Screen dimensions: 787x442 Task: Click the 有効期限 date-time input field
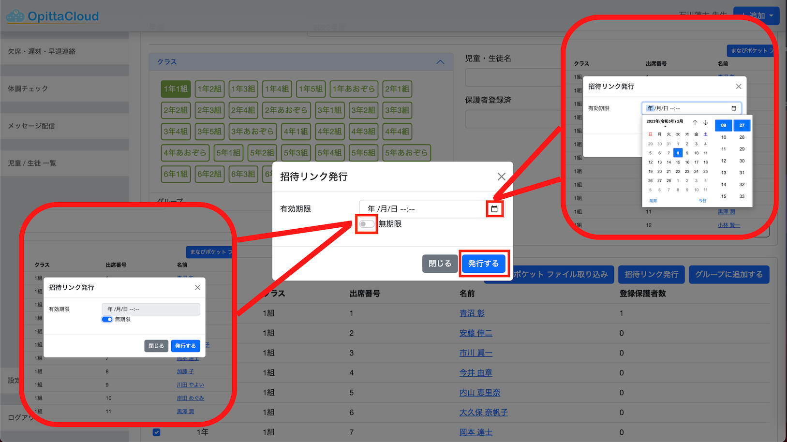[x=431, y=209]
